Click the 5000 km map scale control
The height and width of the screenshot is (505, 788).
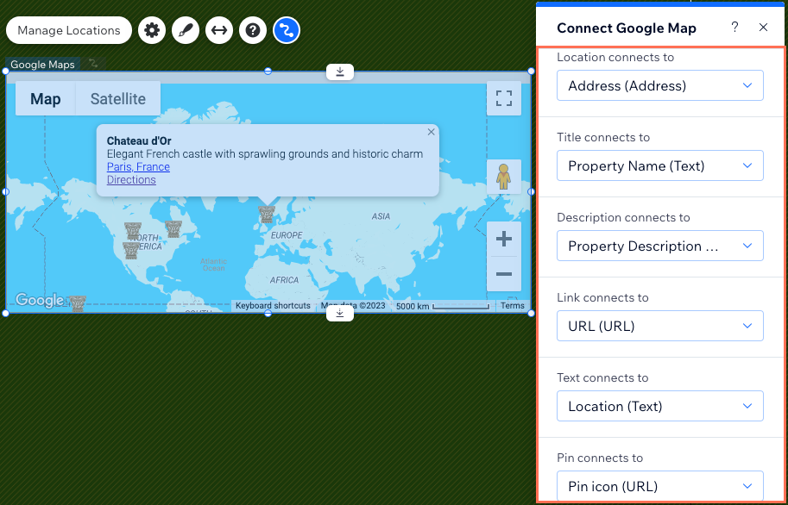point(442,306)
